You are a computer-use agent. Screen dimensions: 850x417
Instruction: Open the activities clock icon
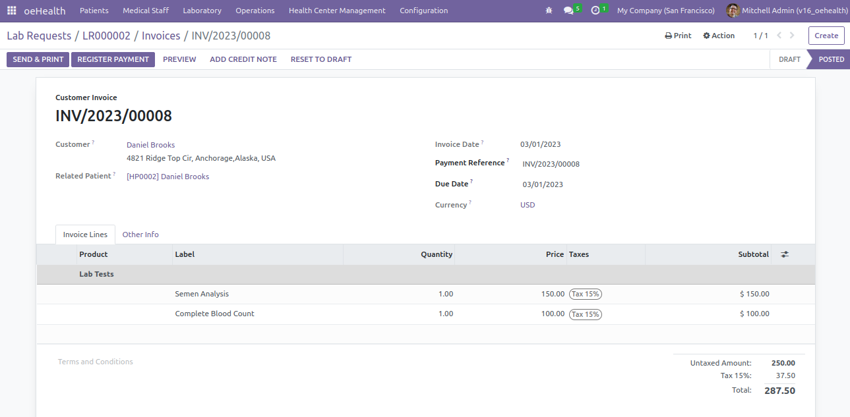coord(595,11)
